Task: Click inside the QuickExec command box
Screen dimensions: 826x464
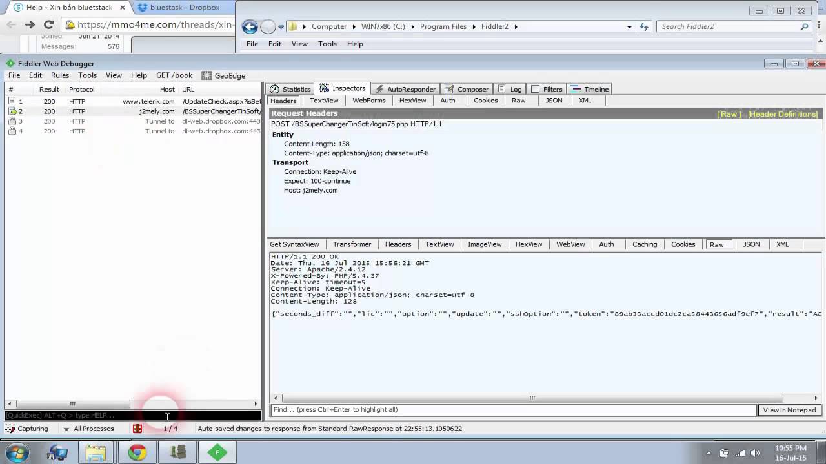Action: tap(132, 416)
